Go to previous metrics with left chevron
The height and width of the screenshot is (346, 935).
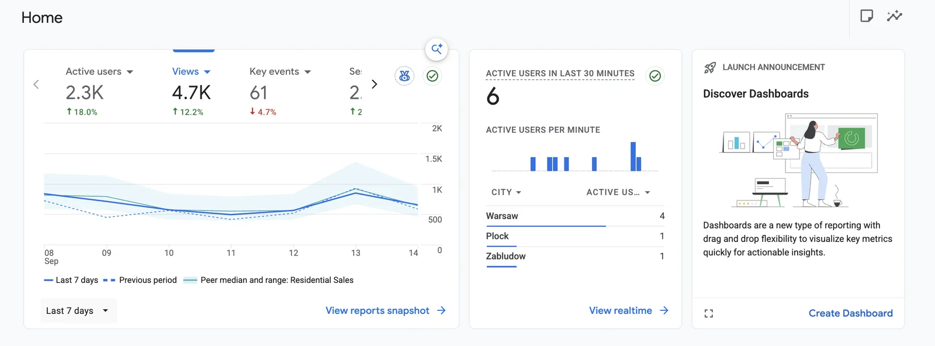(36, 84)
